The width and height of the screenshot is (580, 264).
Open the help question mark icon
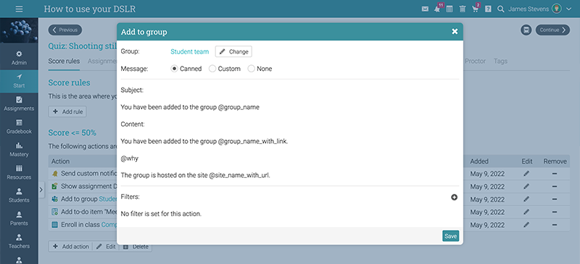click(x=488, y=9)
